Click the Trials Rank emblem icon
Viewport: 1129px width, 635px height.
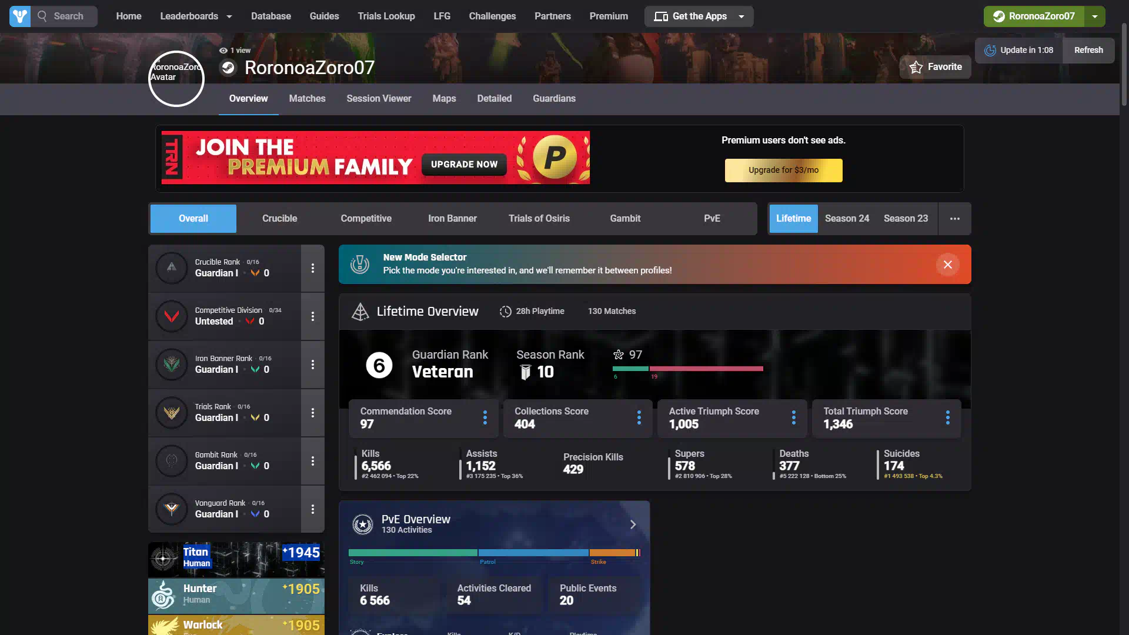(x=172, y=413)
